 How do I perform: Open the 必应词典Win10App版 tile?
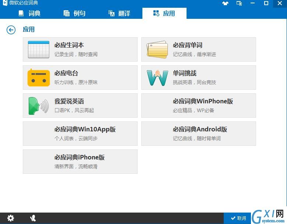point(80,134)
